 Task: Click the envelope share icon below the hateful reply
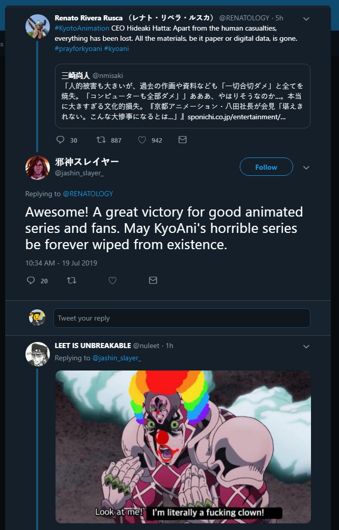pos(153,280)
